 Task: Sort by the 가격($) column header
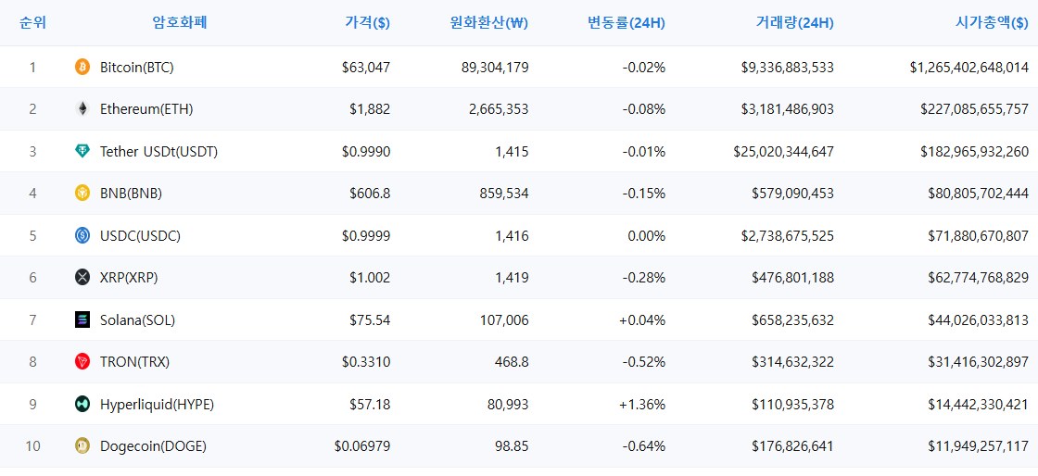[x=367, y=23]
